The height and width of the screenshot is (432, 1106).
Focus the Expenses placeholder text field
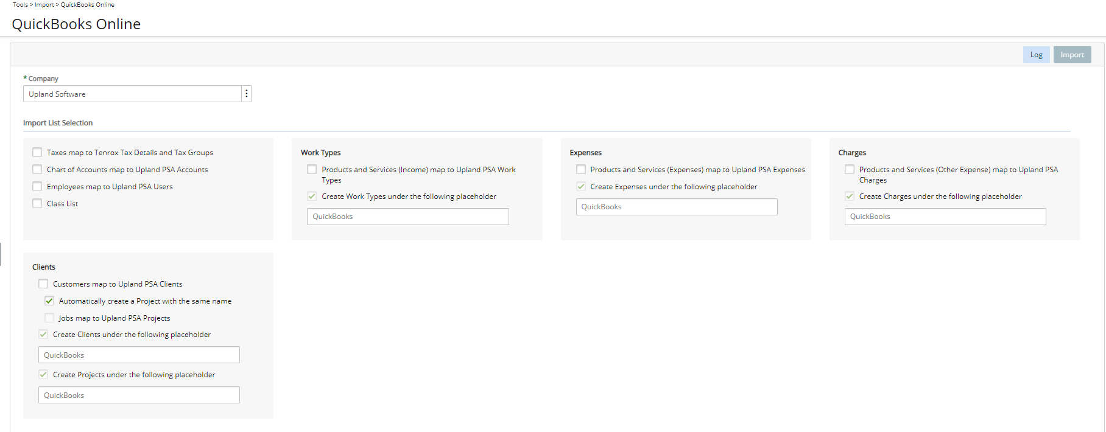click(x=677, y=207)
